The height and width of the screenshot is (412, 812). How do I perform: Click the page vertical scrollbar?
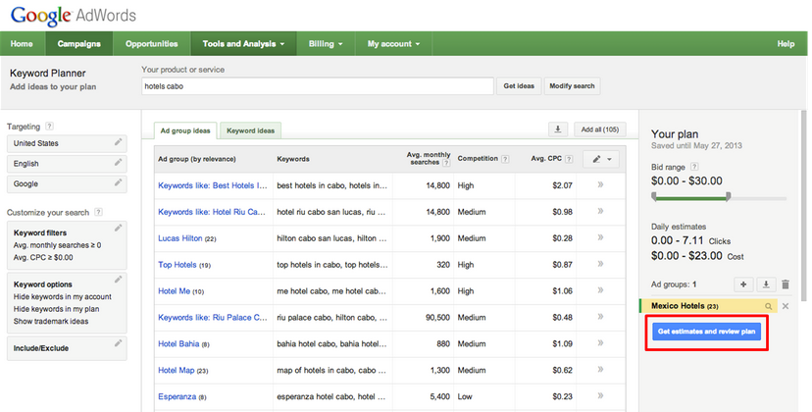coord(804,206)
